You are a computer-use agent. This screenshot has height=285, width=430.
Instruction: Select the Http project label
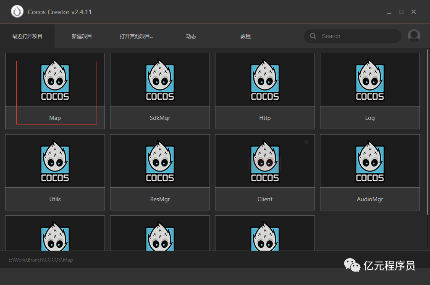pos(265,118)
